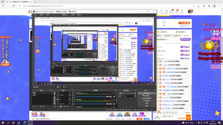Mute the 桌面音频 channel speaker icon
The width and height of the screenshot is (223, 125).
tap(110, 104)
